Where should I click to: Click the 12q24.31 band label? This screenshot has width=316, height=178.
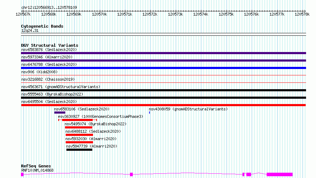tap(30, 30)
